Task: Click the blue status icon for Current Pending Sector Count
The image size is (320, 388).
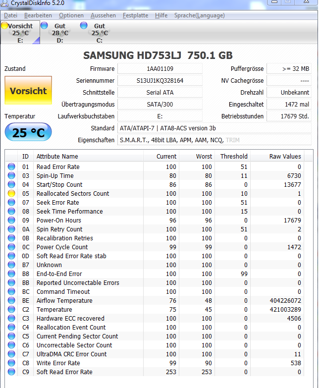Action: coord(11,336)
